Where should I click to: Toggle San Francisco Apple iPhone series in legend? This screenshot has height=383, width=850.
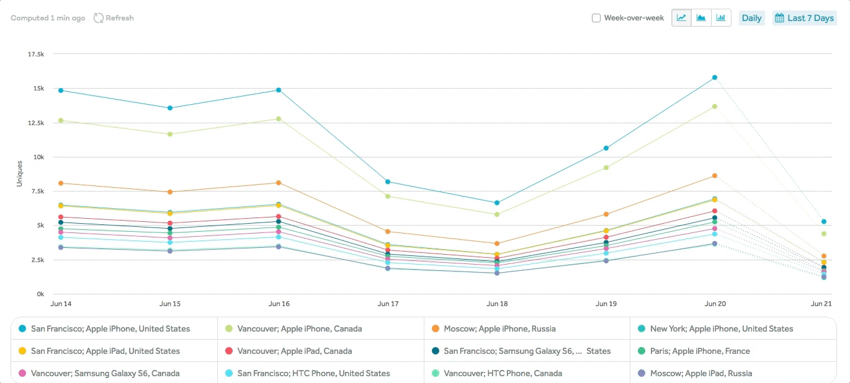[x=110, y=328]
